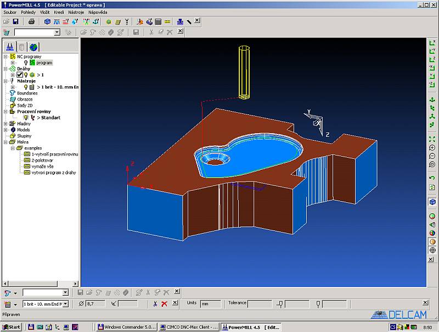
Task: Click the yellow dashed bar toolbar icon
Action: (167, 21)
